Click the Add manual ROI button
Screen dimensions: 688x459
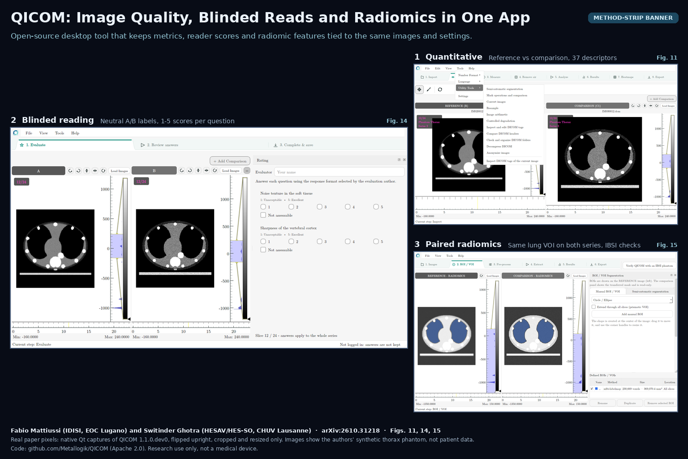point(632,314)
